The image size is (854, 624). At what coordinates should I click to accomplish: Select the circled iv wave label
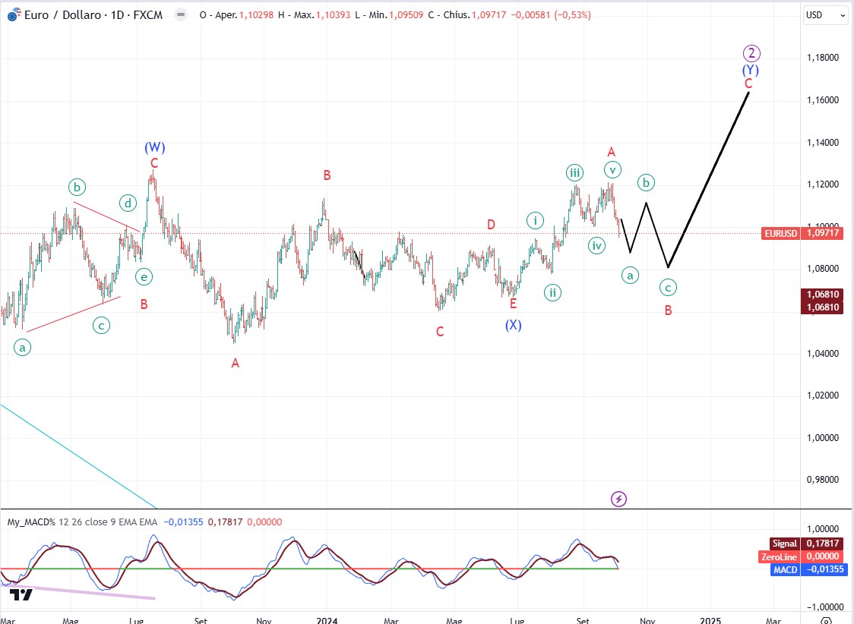pos(597,245)
